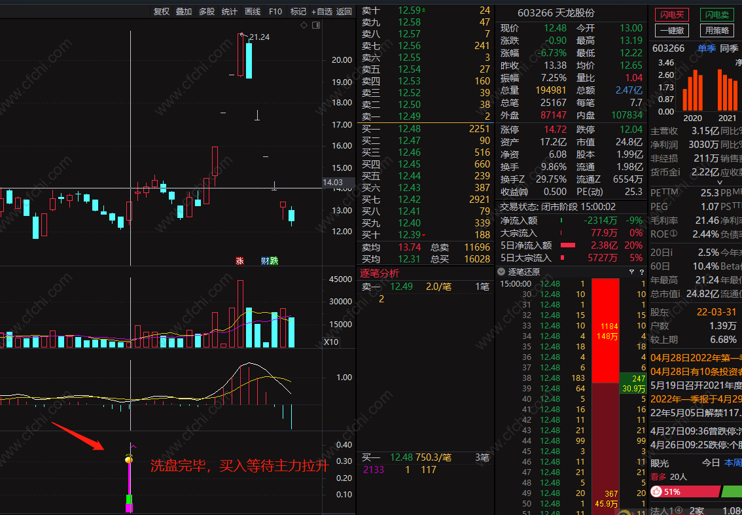Toggle the side panel layout icon
Image resolution: width=742 pixels, height=515 pixels.
[316, 25]
